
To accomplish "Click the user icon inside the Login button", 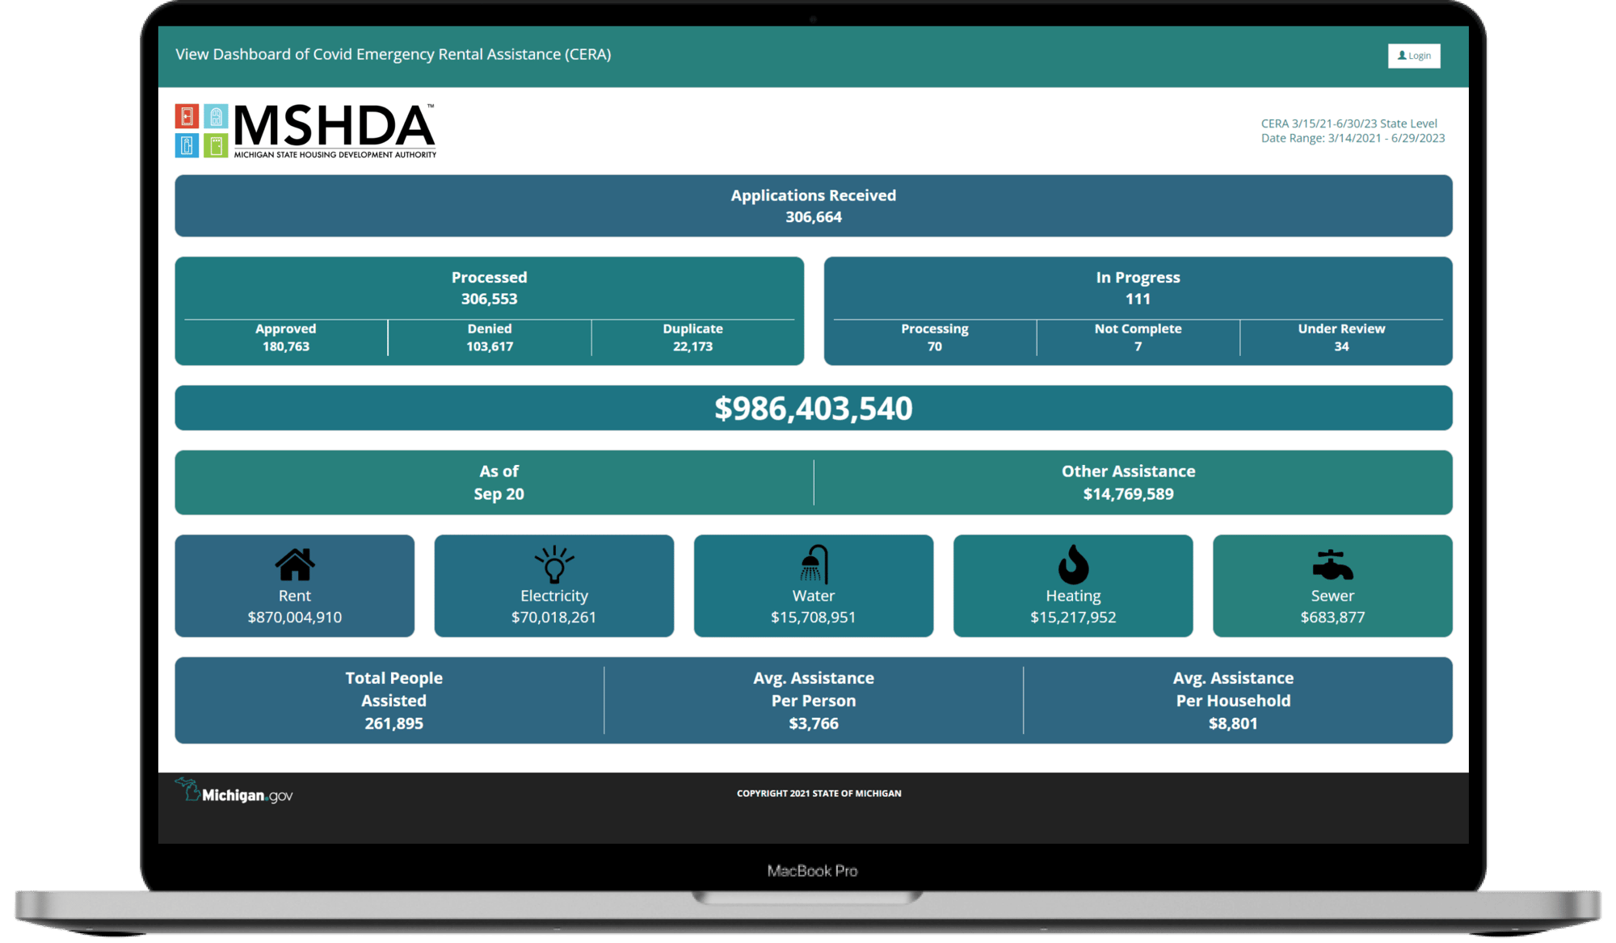I will (1401, 55).
